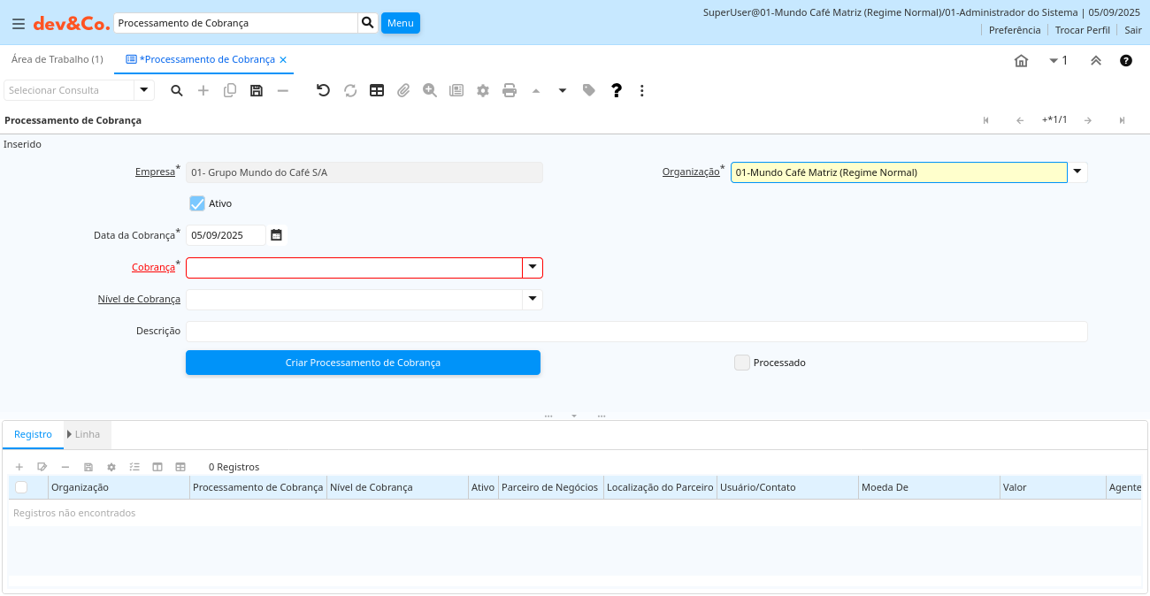Select the Linha detail tab
The width and height of the screenshot is (1150, 596).
(x=84, y=434)
